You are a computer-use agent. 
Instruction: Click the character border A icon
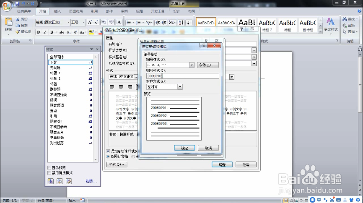click(119, 22)
